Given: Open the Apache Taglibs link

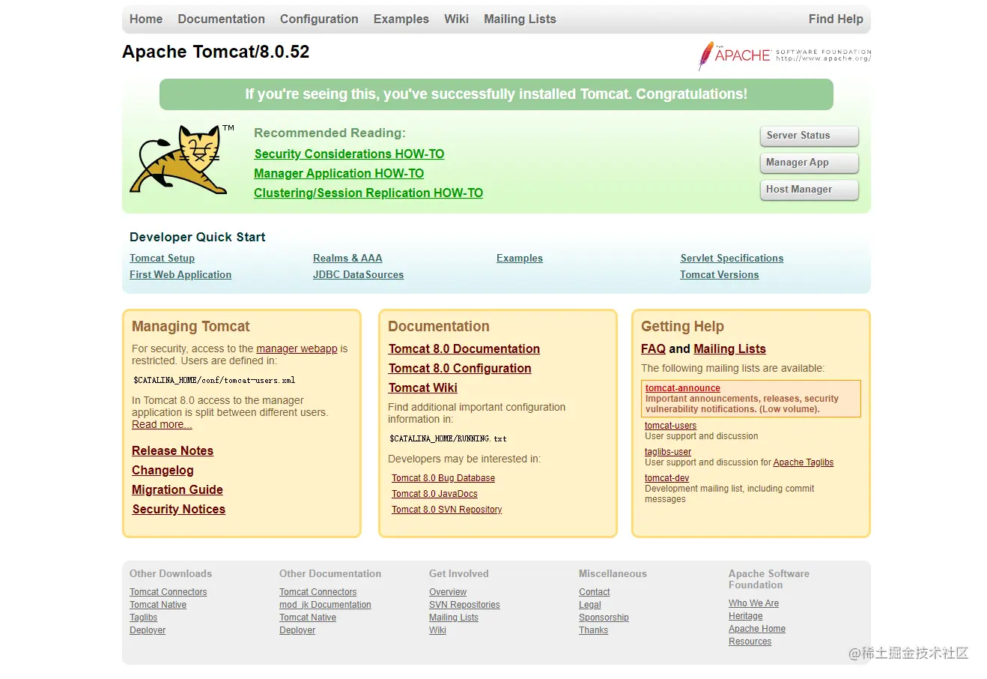Looking at the screenshot, I should [x=803, y=462].
